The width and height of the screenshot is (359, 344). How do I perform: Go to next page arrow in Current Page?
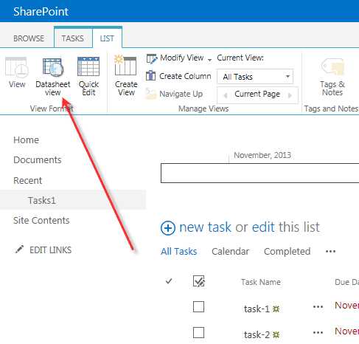tap(290, 95)
